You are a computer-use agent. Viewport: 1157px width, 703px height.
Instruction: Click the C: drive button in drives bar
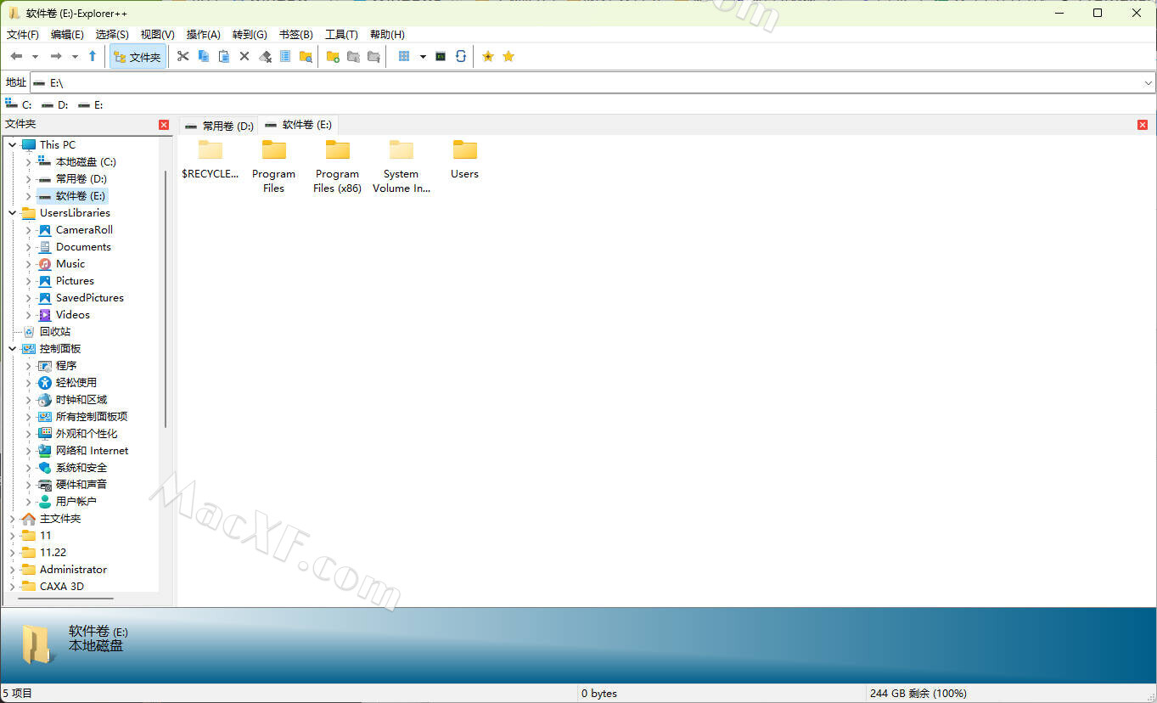point(19,104)
